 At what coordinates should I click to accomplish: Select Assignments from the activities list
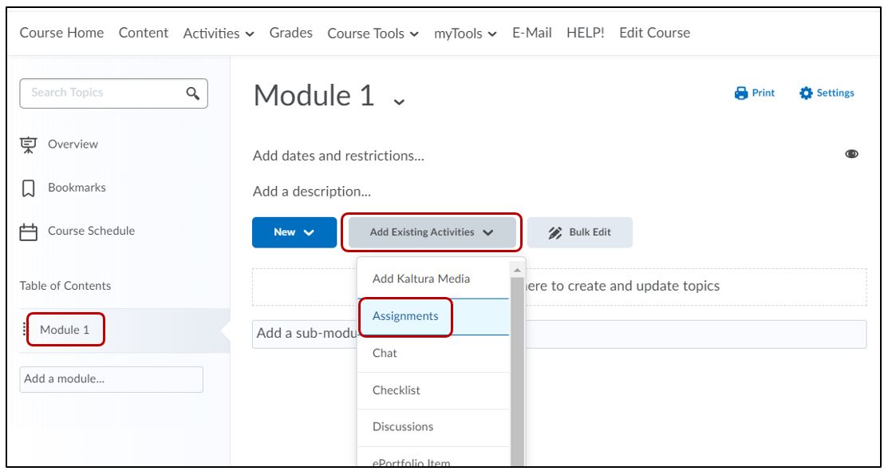click(x=405, y=316)
